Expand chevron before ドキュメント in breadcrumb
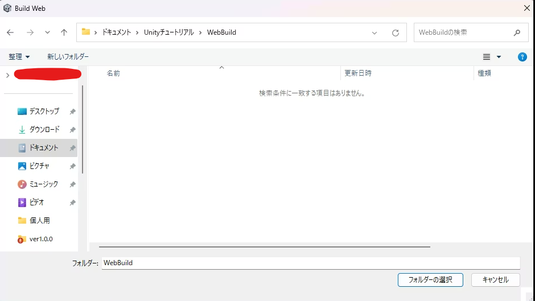535x301 pixels. [x=96, y=32]
